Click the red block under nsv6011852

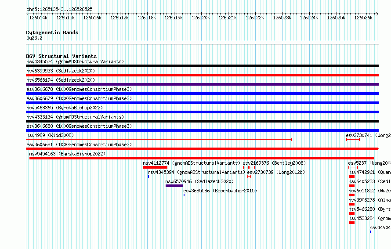click(x=351, y=195)
